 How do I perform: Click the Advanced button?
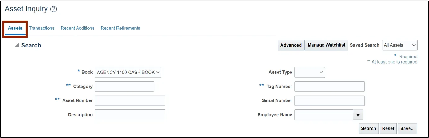tap(291, 45)
